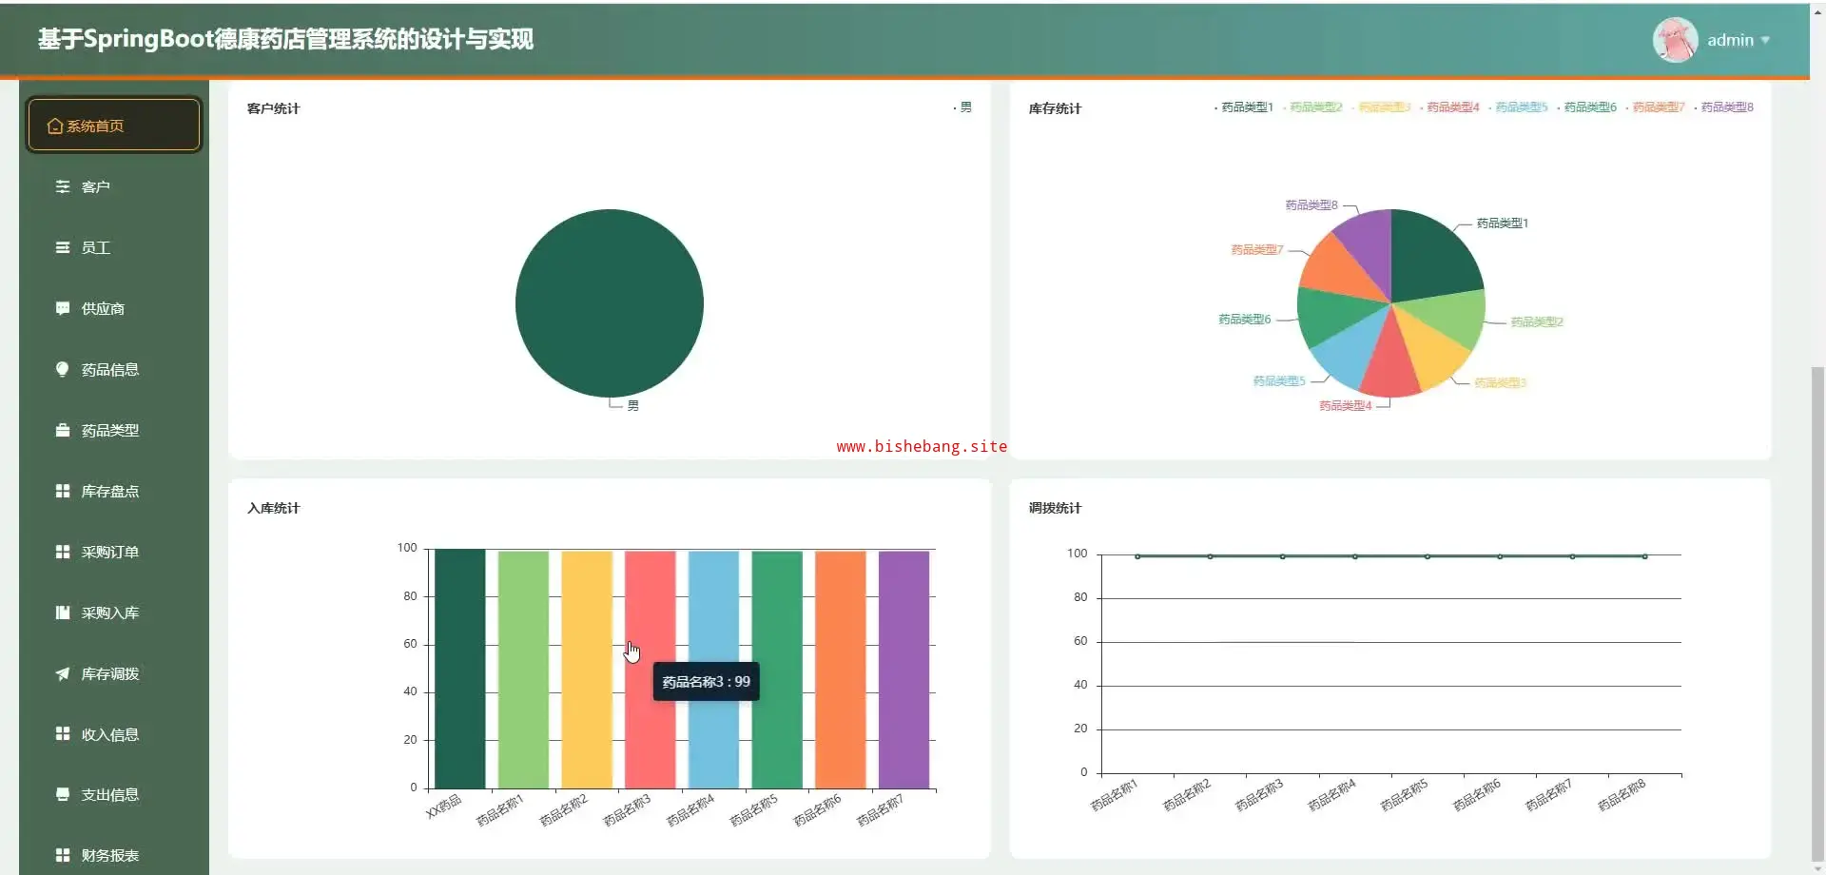Screen dimensions: 1826x875
Task: Open 财务报表 from the sidebar
Action: tap(109, 856)
